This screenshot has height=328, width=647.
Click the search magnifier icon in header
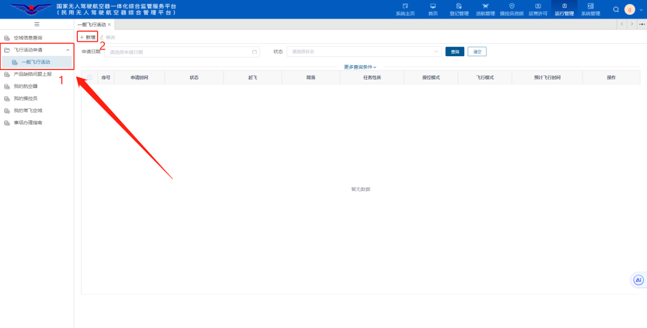pyautogui.click(x=616, y=10)
